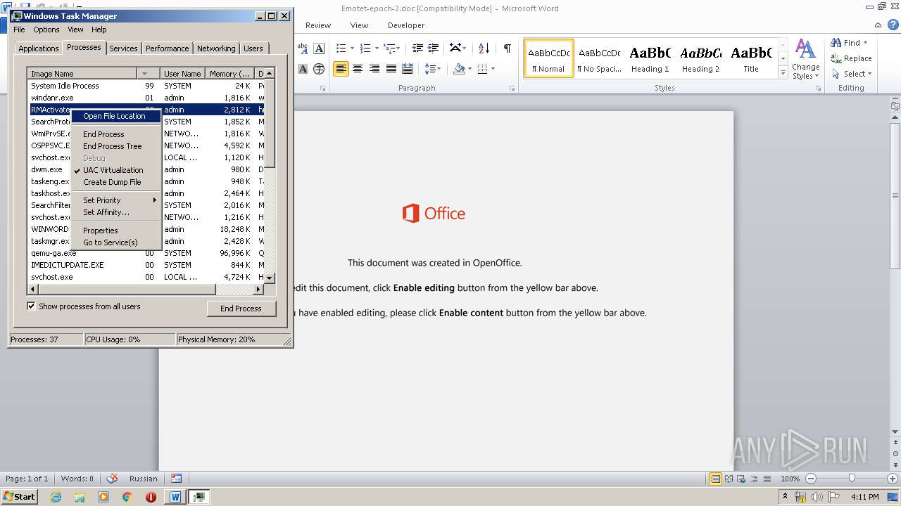The width and height of the screenshot is (901, 506).
Task: Open Line and Paragraph Spacing
Action: pyautogui.click(x=432, y=69)
